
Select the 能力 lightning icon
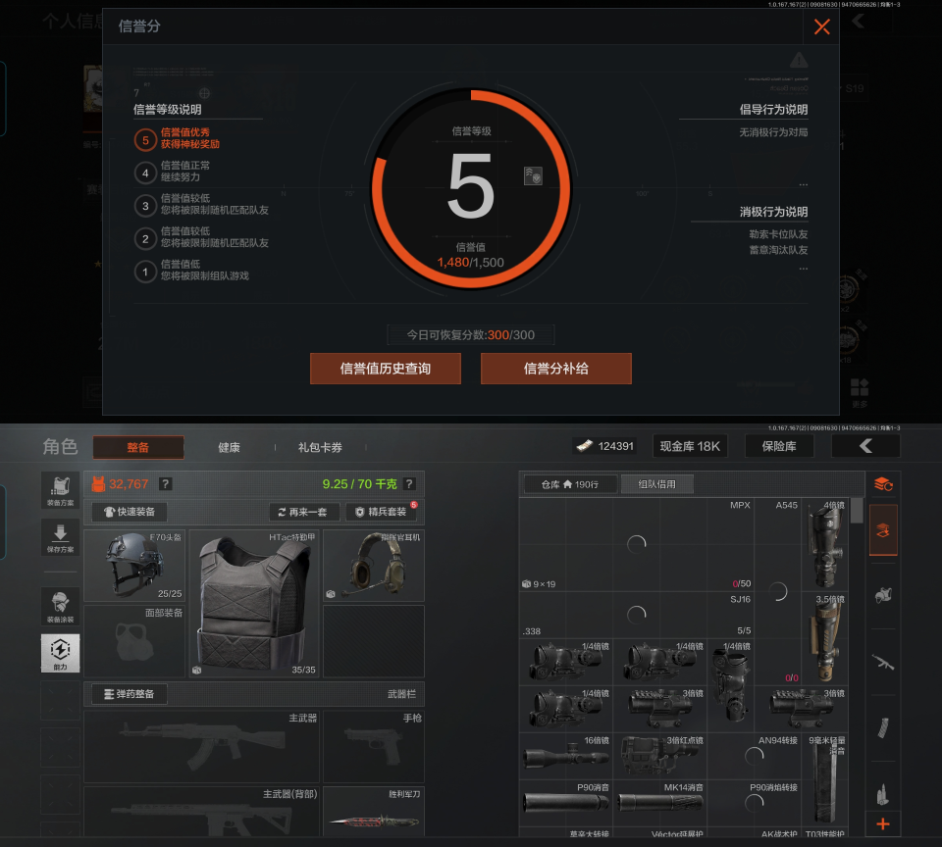(60, 653)
